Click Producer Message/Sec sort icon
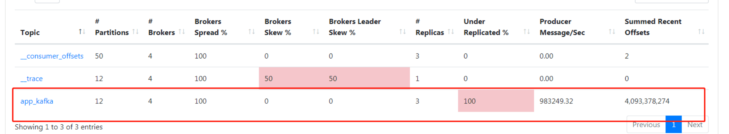Viewport: 729px width, 134px height. tap(612, 32)
